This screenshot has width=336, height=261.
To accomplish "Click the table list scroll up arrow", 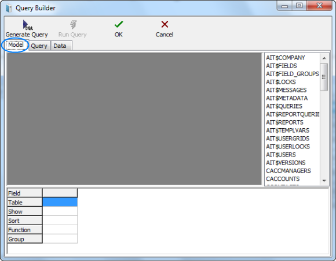I will click(324, 58).
